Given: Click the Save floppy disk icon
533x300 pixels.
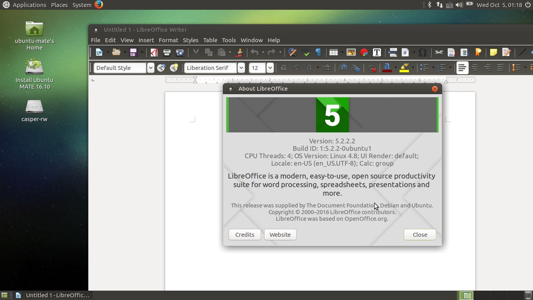Looking at the screenshot, I should 133,52.
